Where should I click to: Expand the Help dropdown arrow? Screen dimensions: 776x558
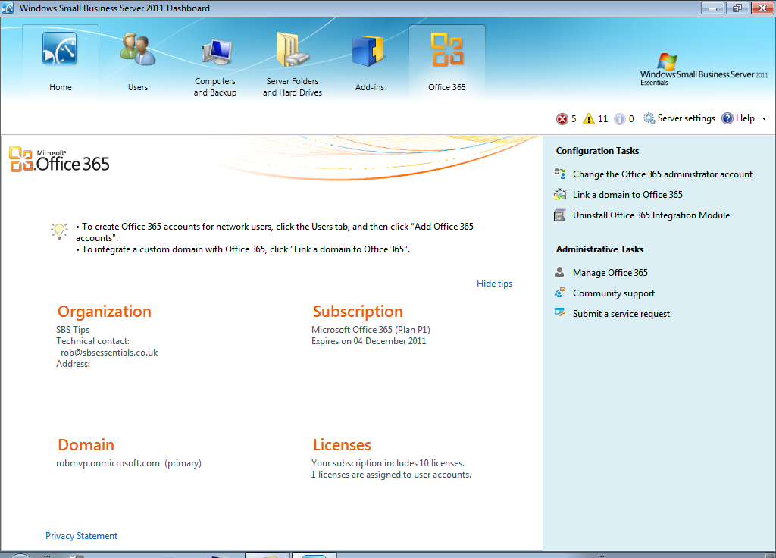(x=764, y=119)
